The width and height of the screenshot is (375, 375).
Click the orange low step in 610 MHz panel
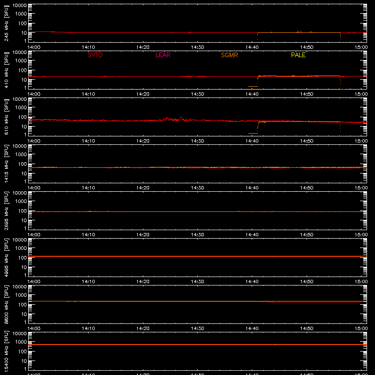(x=253, y=133)
